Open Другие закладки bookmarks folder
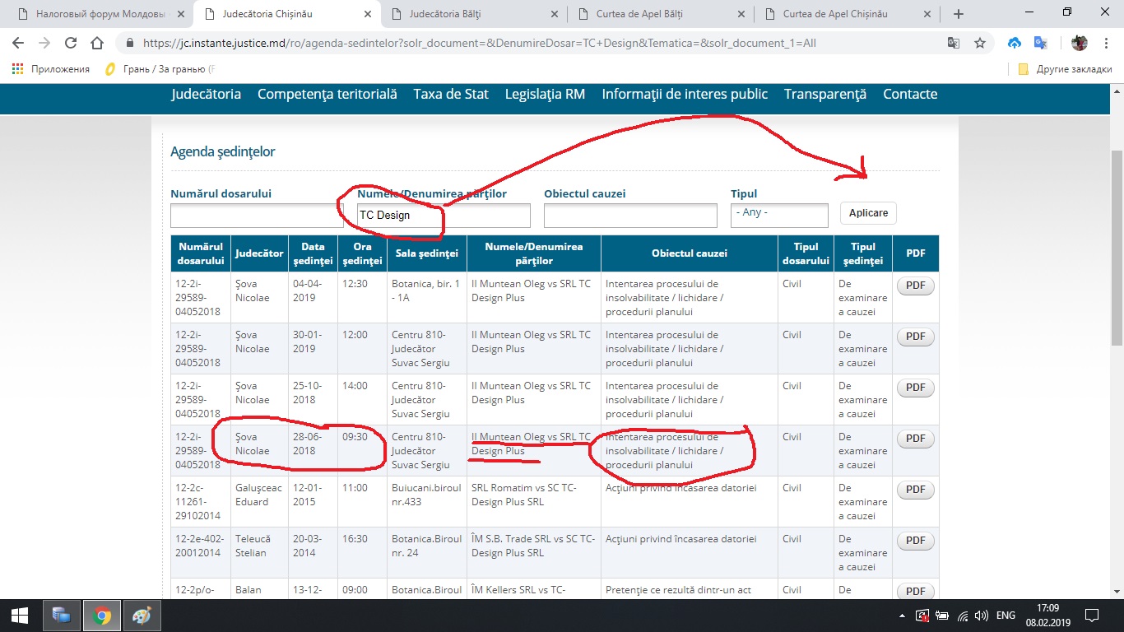 click(x=1065, y=69)
